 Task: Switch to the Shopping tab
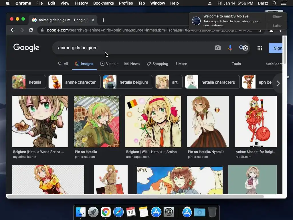[x=157, y=64]
